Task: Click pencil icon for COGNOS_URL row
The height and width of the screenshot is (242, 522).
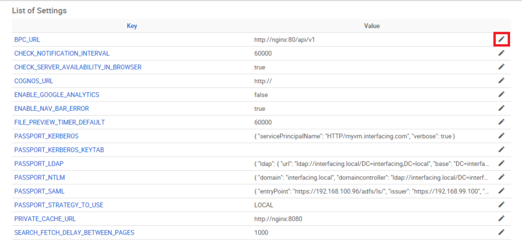Action: tap(501, 81)
